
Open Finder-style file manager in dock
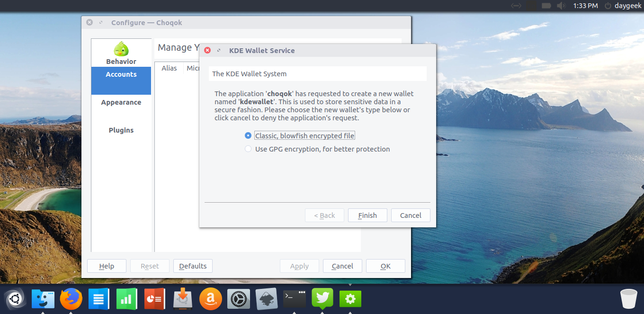(x=43, y=299)
